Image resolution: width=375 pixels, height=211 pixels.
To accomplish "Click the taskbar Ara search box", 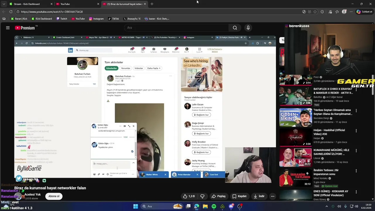I will click(x=162, y=206).
